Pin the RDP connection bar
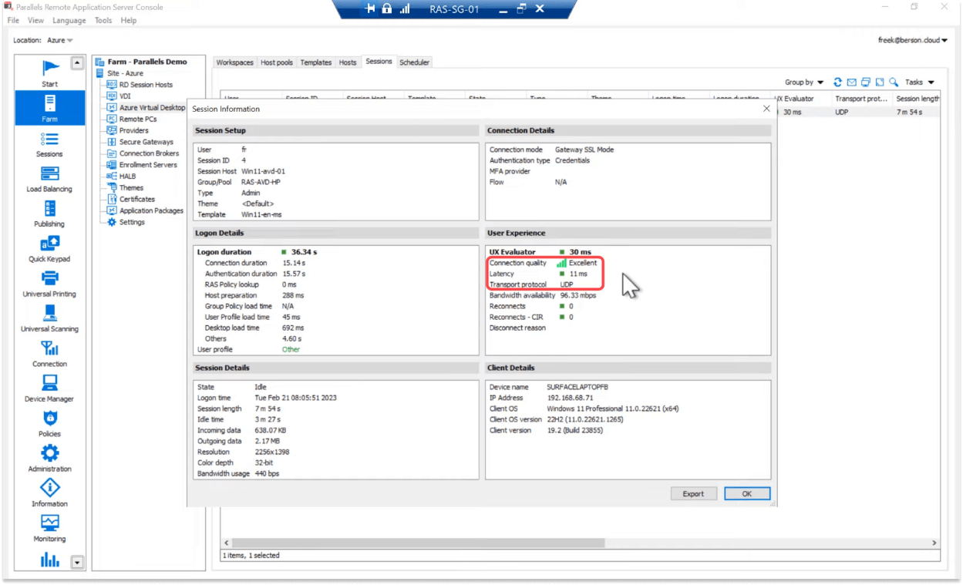The width and height of the screenshot is (963, 585). click(x=369, y=9)
